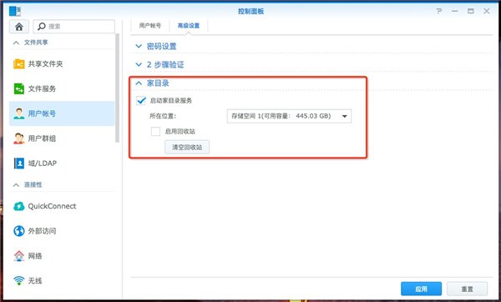Click the 重置 reset button
Screen dimensions: 501x302
(467, 289)
